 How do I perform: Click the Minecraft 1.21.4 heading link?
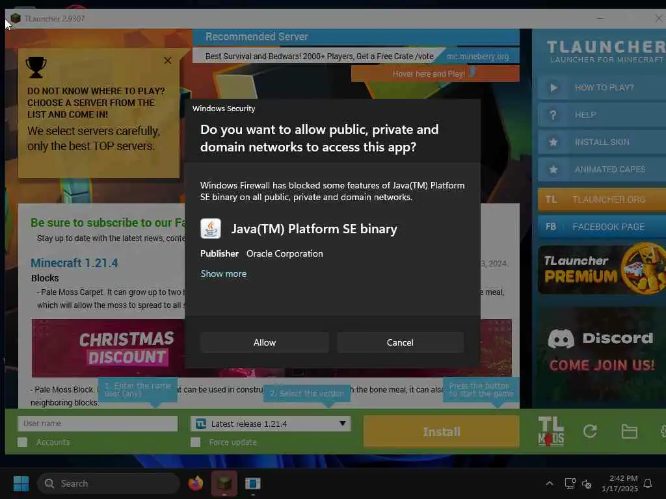pyautogui.click(x=74, y=263)
